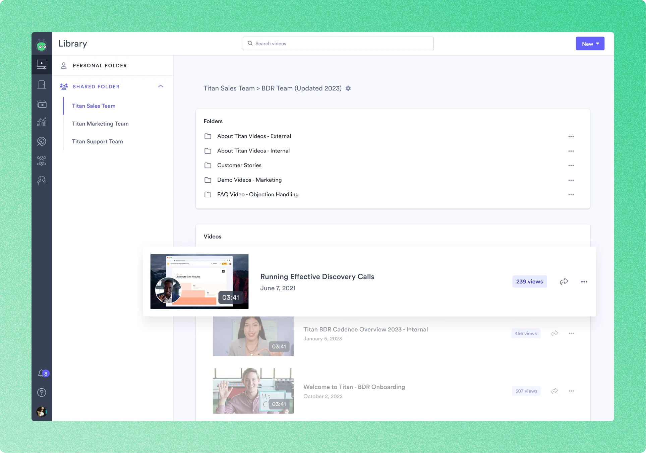Select Titan Marketing Team folder

100,124
